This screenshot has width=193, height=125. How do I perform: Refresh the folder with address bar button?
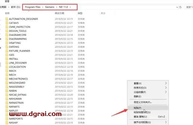point(180,7)
